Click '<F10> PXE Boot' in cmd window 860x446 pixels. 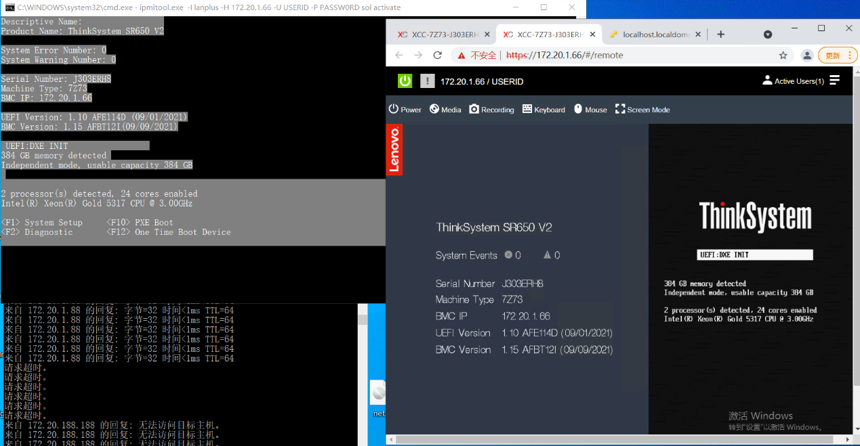140,223
